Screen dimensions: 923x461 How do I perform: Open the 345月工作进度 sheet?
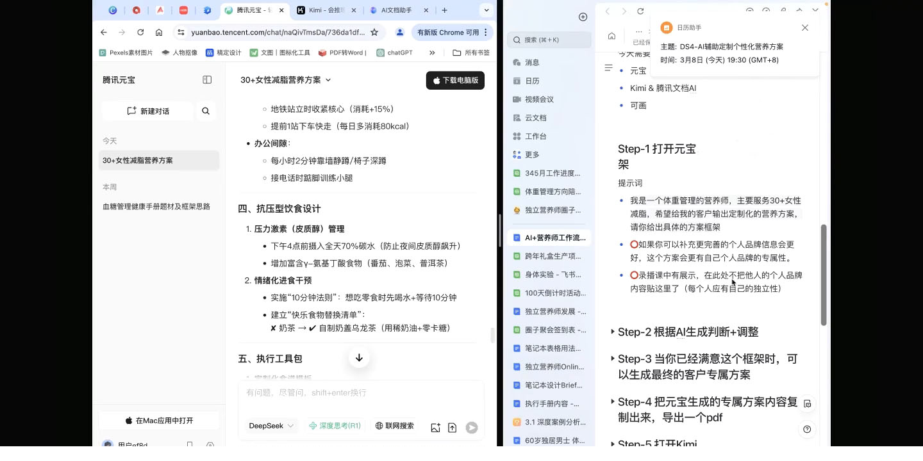click(x=549, y=174)
